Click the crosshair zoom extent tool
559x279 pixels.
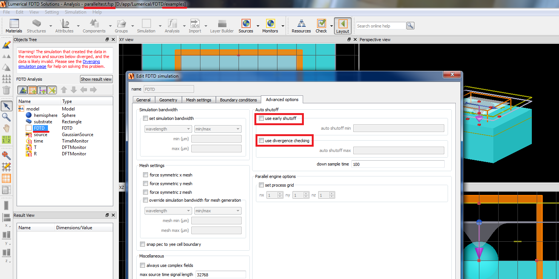pyautogui.click(x=6, y=155)
